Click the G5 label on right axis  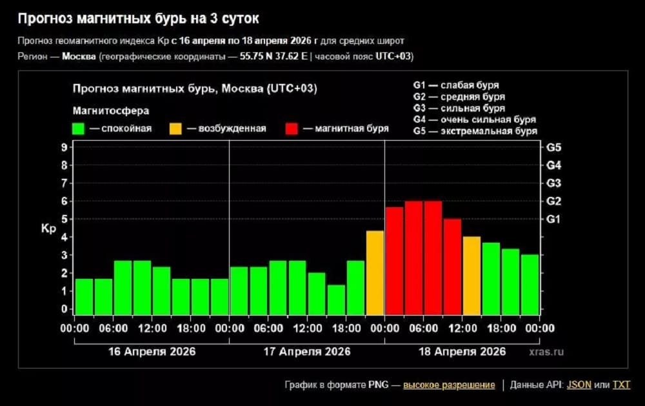click(x=553, y=147)
